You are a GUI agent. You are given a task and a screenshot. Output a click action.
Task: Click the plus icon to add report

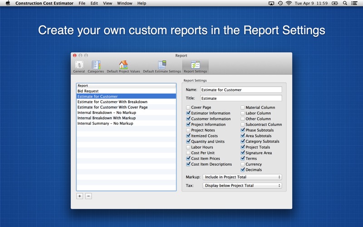(x=79, y=196)
